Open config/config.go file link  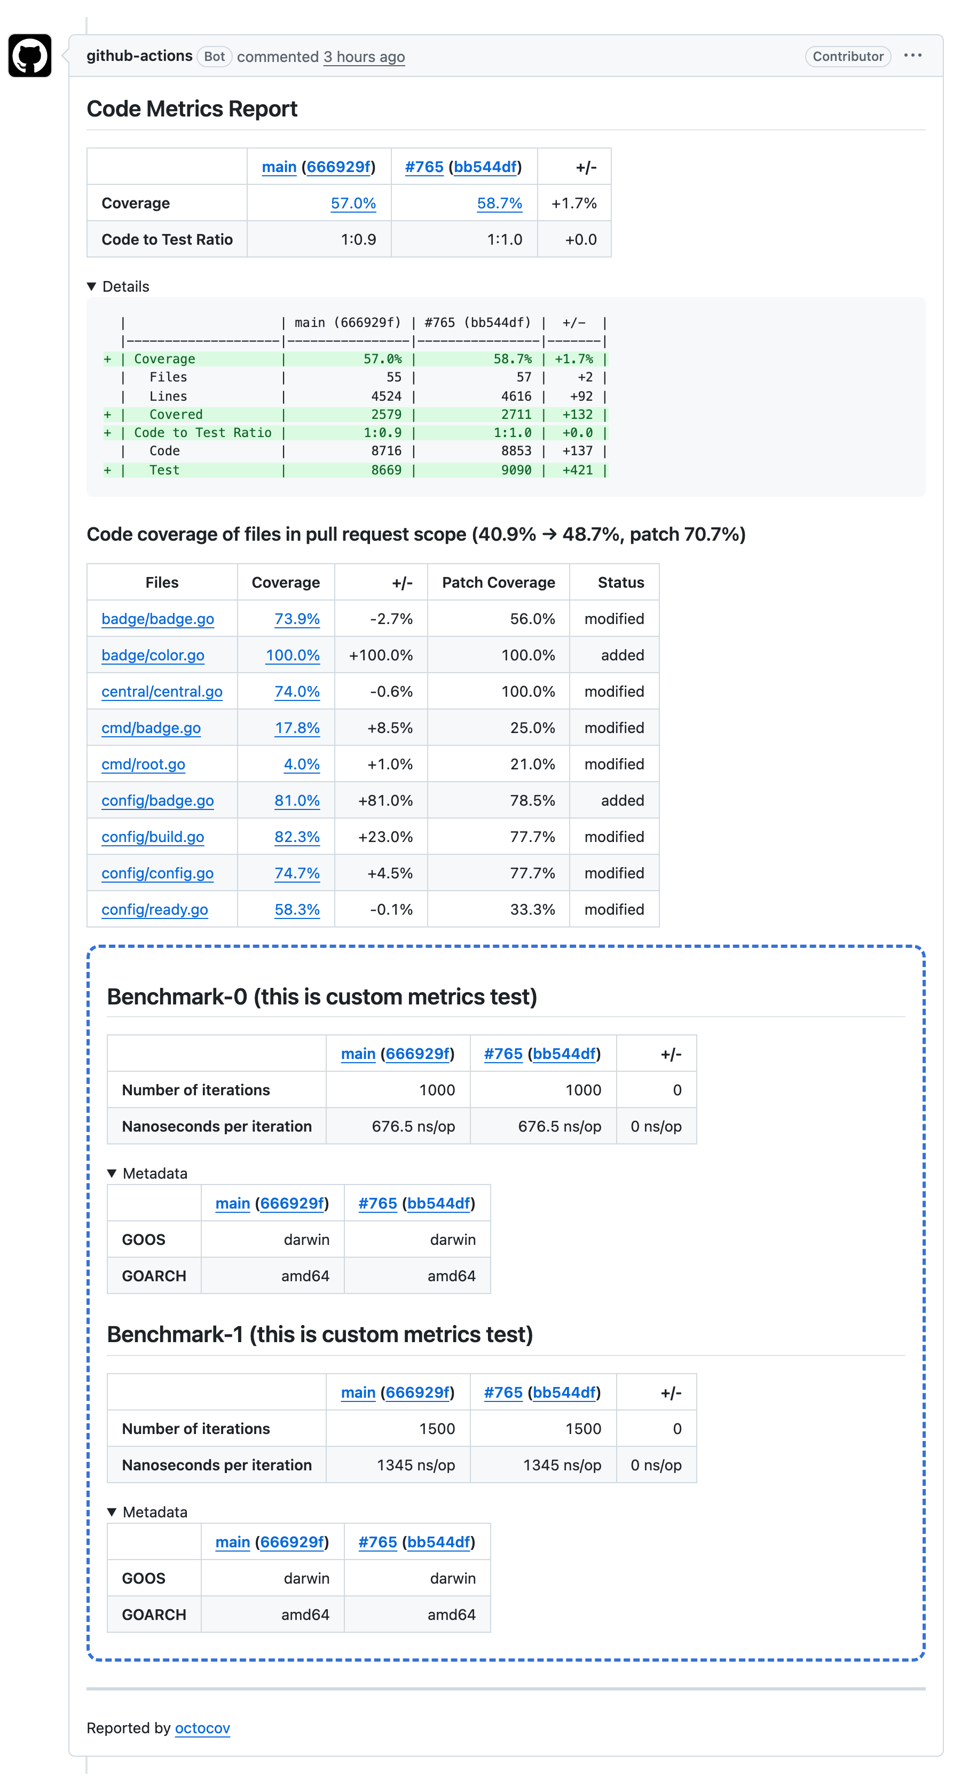pyautogui.click(x=158, y=873)
